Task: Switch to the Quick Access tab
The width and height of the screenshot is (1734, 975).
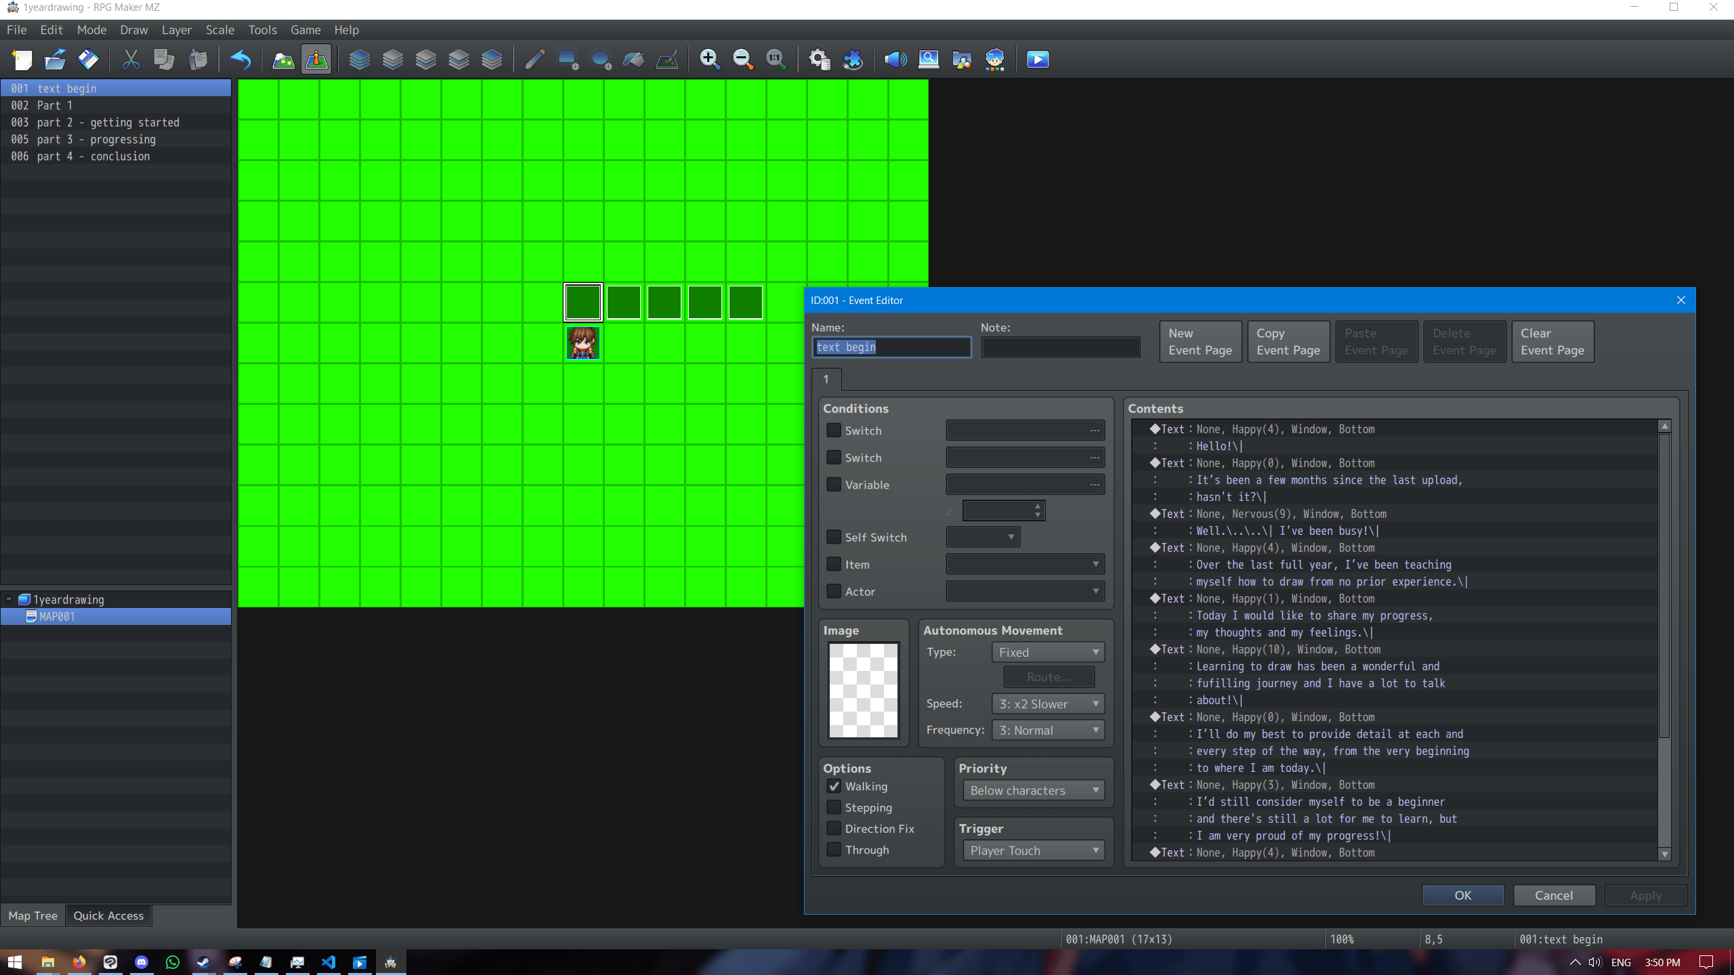Action: [x=108, y=915]
